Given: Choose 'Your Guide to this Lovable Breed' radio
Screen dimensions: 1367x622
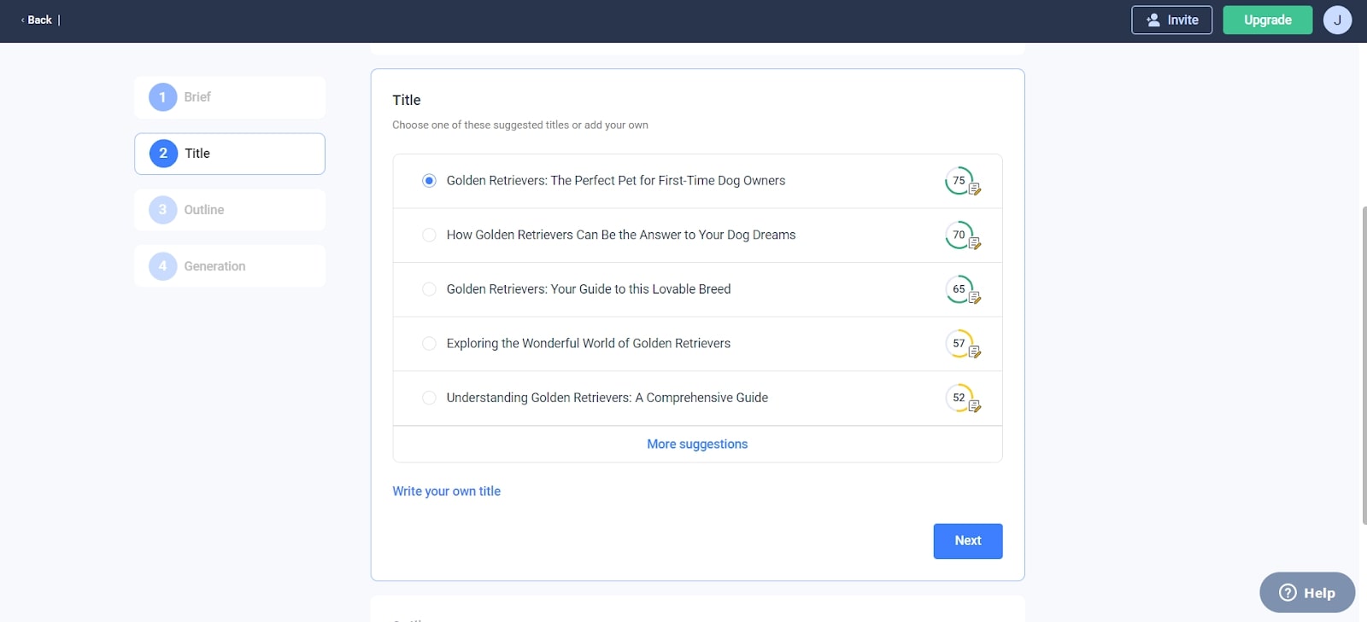Looking at the screenshot, I should (429, 289).
